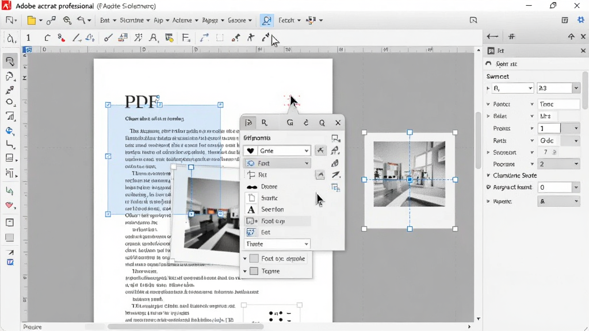Open the Ajp menu
This screenshot has height=331, width=589.
coord(162,20)
